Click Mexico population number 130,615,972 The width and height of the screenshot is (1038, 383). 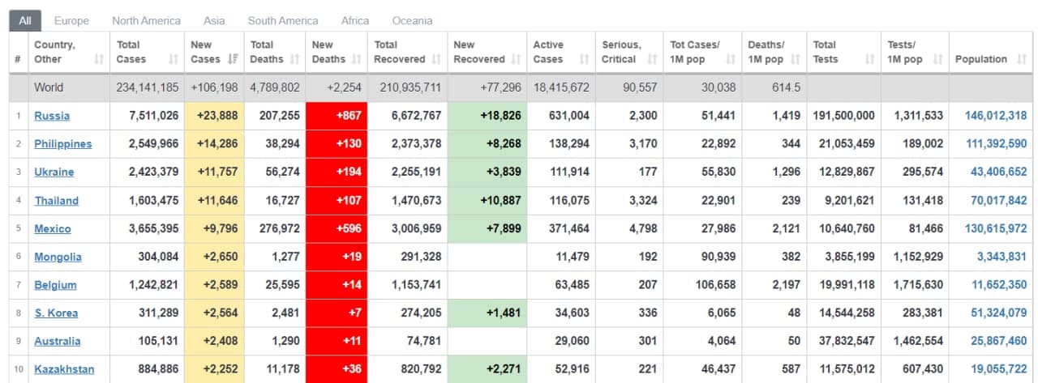pos(995,229)
